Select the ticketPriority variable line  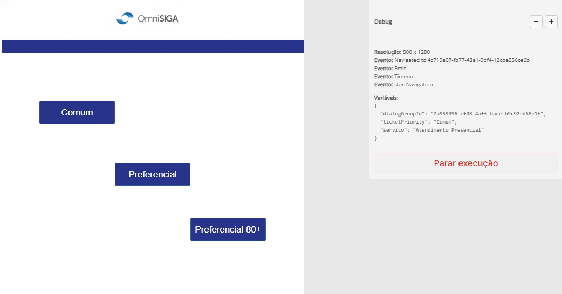(419, 122)
